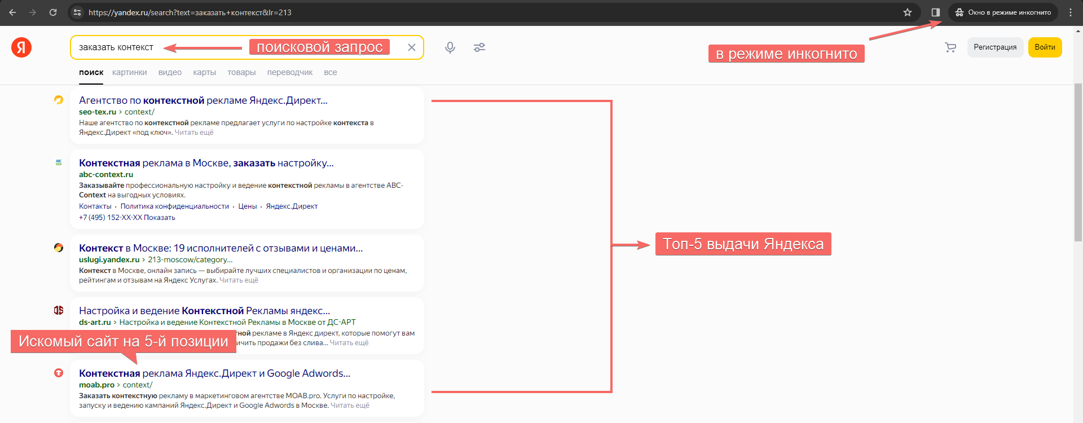Switch to the переводчик tab
Viewport: 1083px width, 423px height.
[x=290, y=72]
